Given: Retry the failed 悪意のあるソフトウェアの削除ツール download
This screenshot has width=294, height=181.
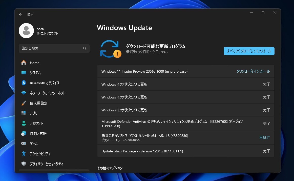Looking at the screenshot, I should (265, 137).
